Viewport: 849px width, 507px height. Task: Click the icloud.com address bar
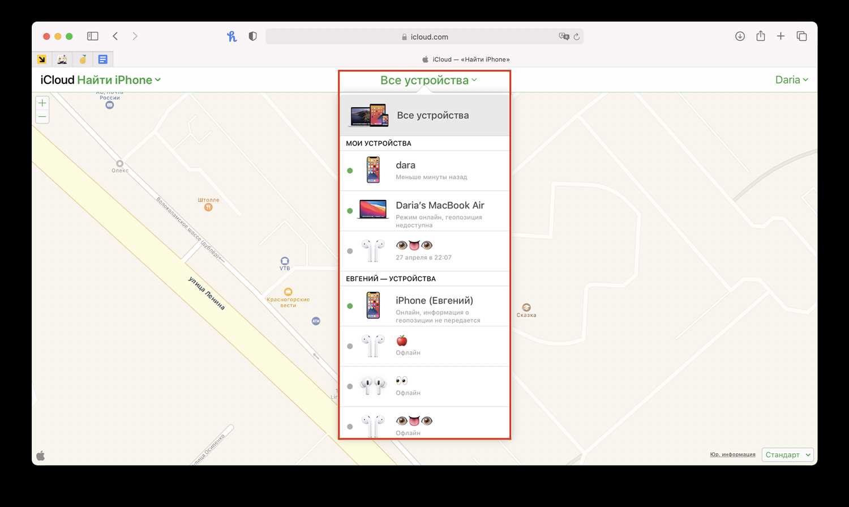424,37
